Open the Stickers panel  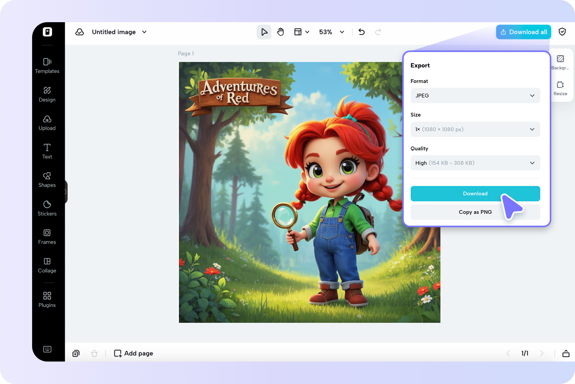point(47,208)
